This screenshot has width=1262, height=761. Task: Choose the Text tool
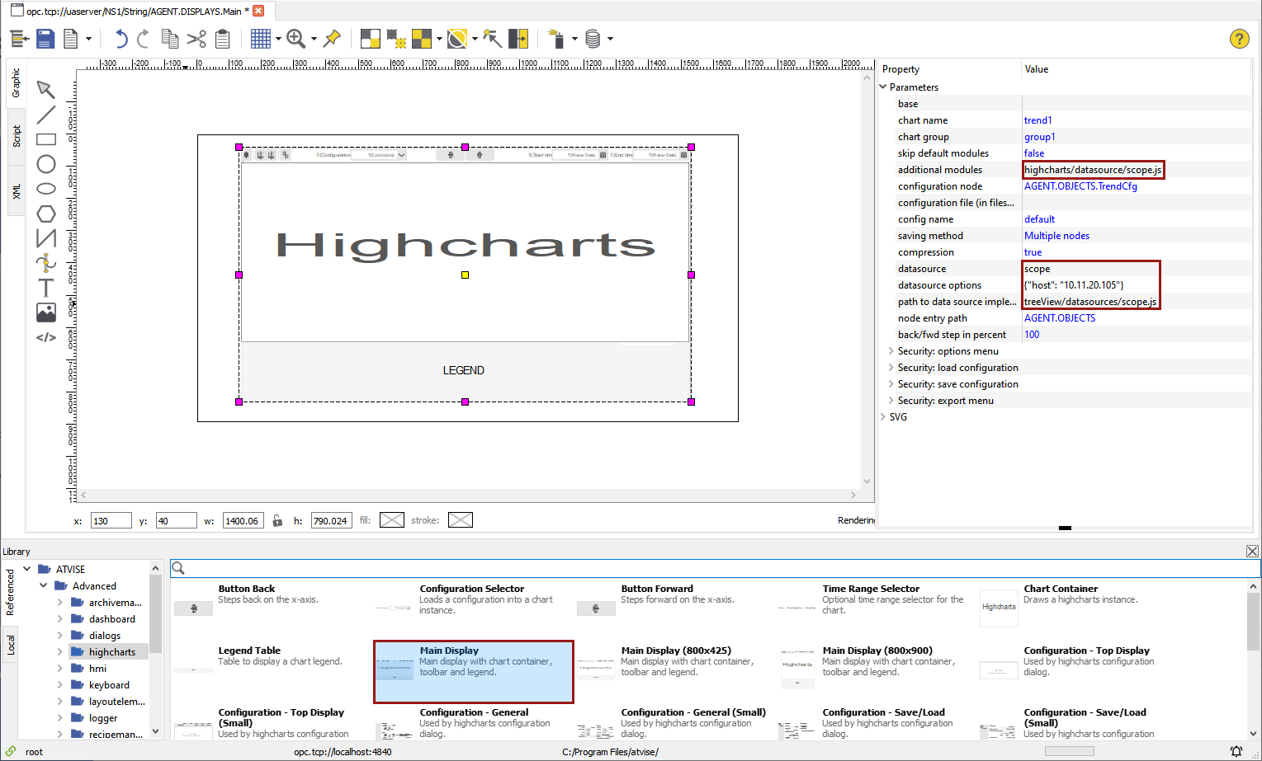point(46,288)
